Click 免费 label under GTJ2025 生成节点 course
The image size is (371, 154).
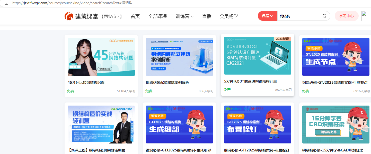305,91
